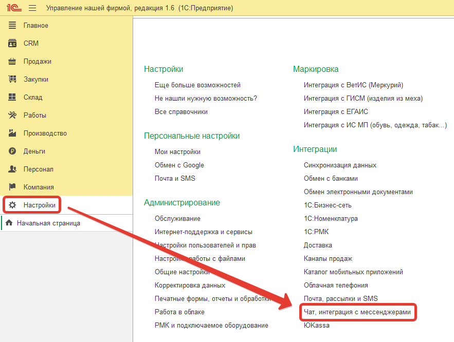
Task: Click the Склад warehouse icon
Action: 12,97
